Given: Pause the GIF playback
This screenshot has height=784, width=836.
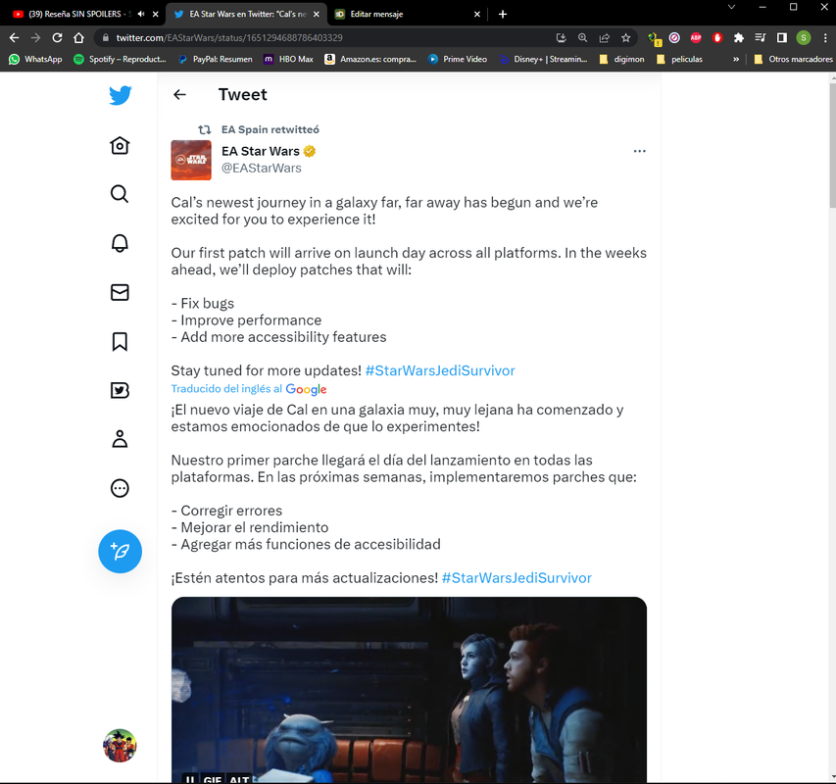Looking at the screenshot, I should click(x=190, y=780).
